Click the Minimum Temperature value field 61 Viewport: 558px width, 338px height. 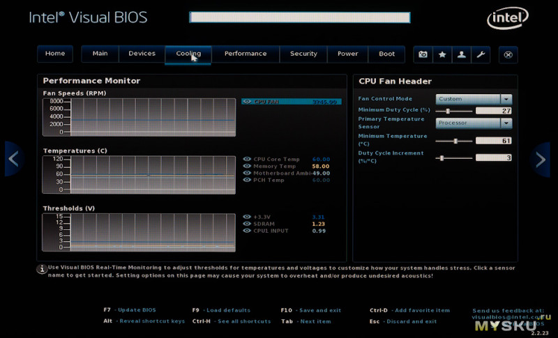(x=494, y=141)
